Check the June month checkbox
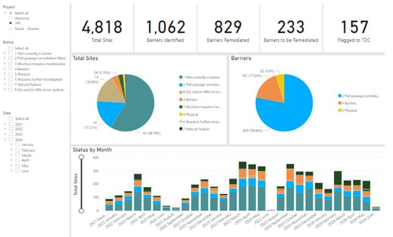The image size is (393, 237). [17, 171]
